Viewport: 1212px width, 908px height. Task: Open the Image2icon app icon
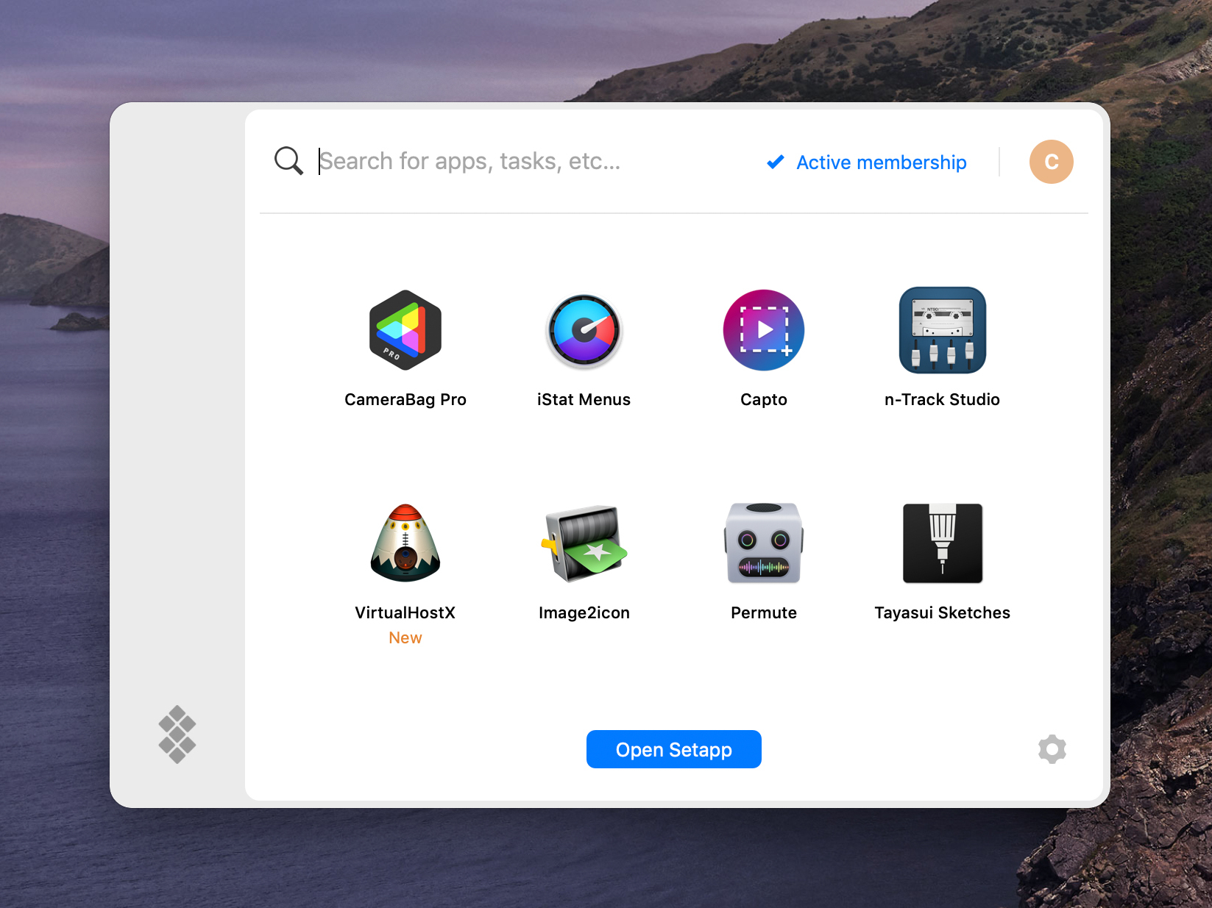click(584, 543)
